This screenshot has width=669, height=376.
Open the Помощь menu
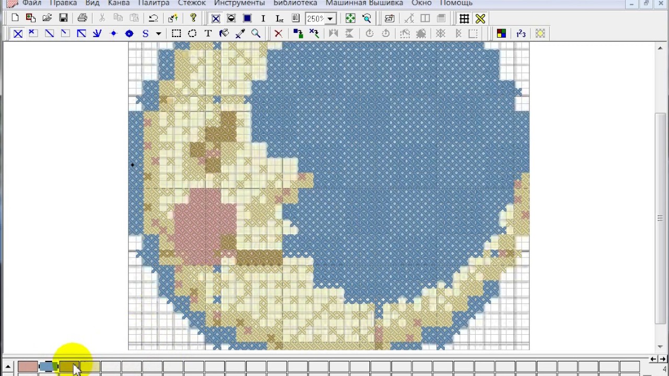[456, 3]
